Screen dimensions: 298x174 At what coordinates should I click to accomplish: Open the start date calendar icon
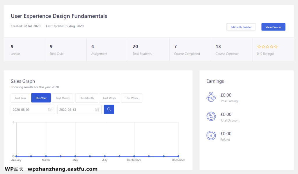click(x=50, y=110)
